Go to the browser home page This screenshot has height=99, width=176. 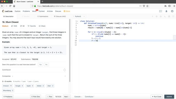[14, 6]
